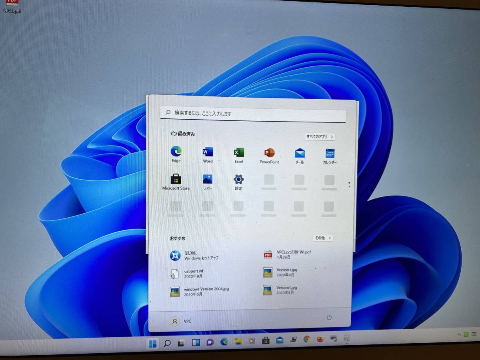Open Teams Chat on taskbar
This screenshot has height=360, width=480.
pos(210,342)
